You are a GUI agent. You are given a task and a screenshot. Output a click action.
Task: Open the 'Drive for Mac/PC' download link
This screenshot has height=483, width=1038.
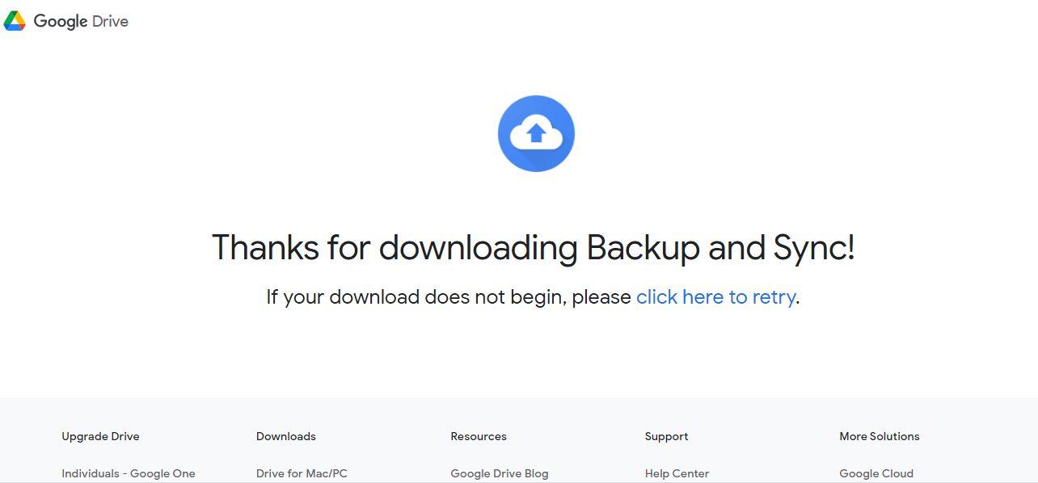click(302, 473)
